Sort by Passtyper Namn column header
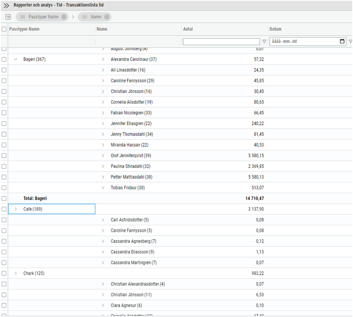The width and height of the screenshot is (353, 317). (x=24, y=29)
